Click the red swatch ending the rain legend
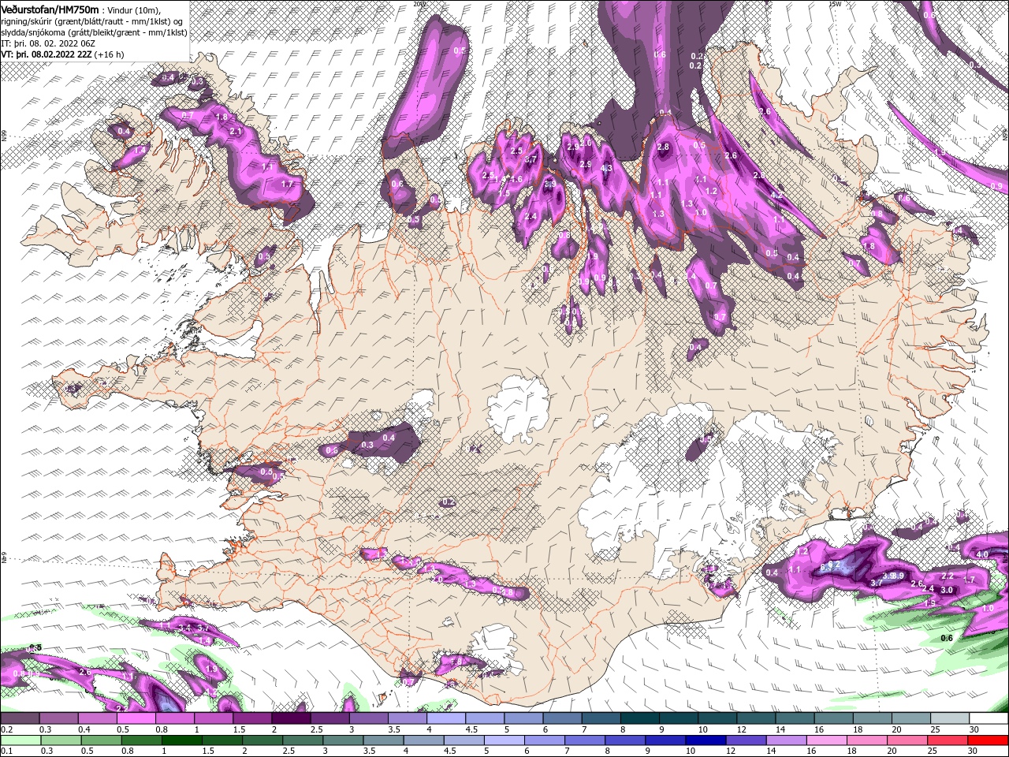 pyautogui.click(x=989, y=740)
